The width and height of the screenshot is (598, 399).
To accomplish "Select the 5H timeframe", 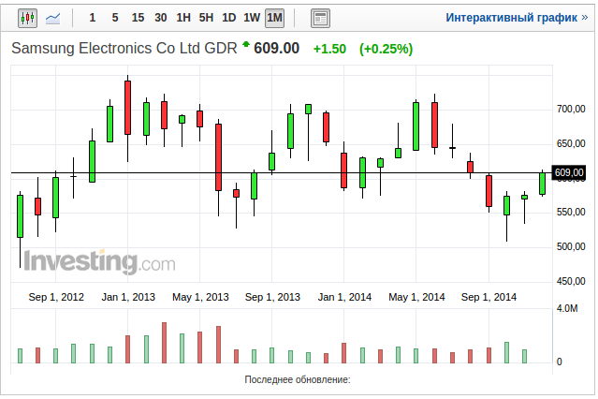I will tap(206, 18).
